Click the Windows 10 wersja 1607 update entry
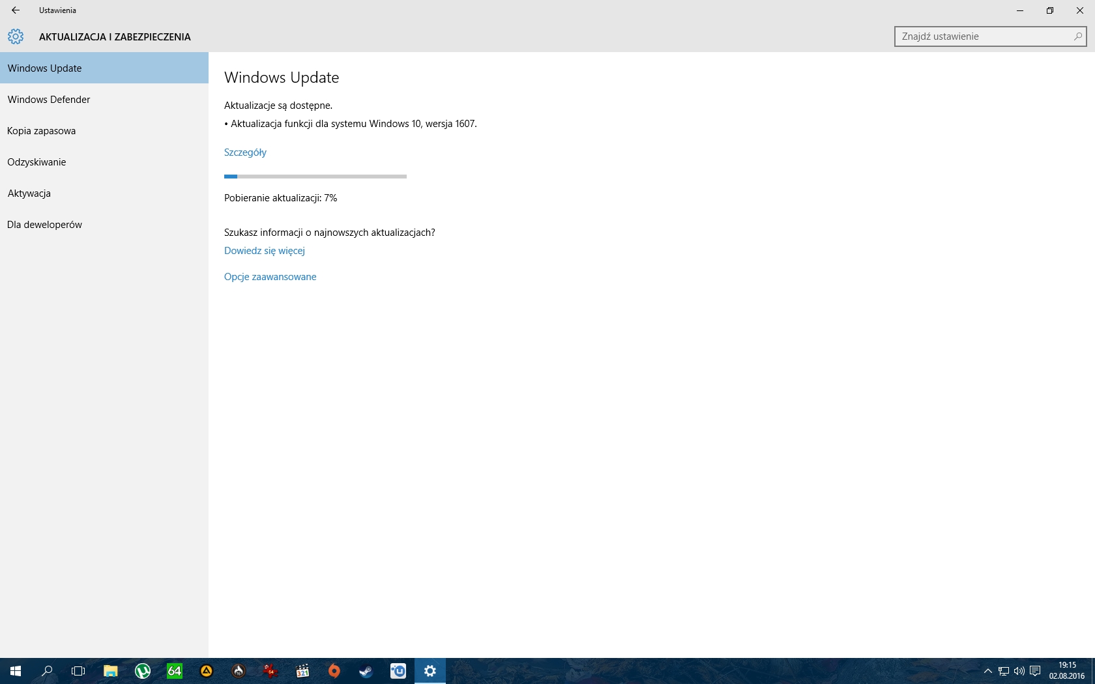 point(351,124)
